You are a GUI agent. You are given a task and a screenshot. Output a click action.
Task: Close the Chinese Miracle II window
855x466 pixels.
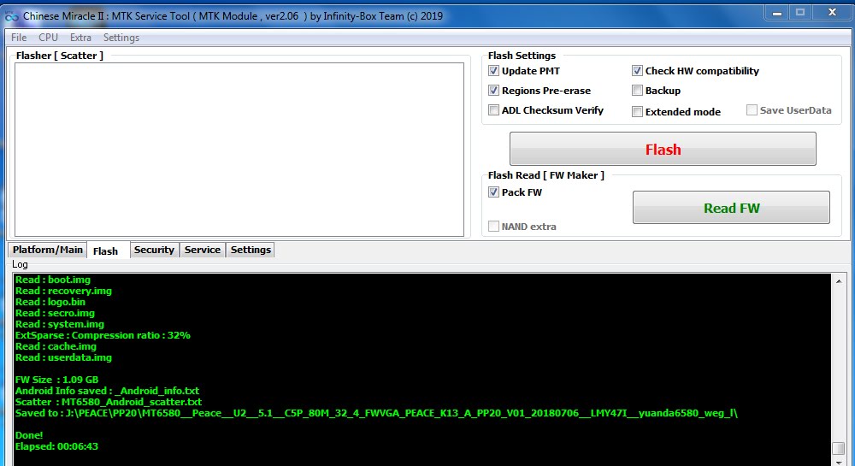coord(832,13)
